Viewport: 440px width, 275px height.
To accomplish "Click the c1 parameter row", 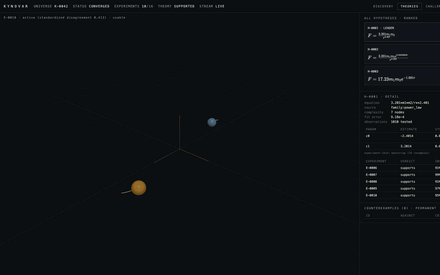I will click(402, 146).
